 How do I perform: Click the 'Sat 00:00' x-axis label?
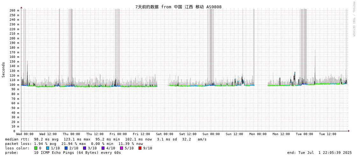click(165, 134)
